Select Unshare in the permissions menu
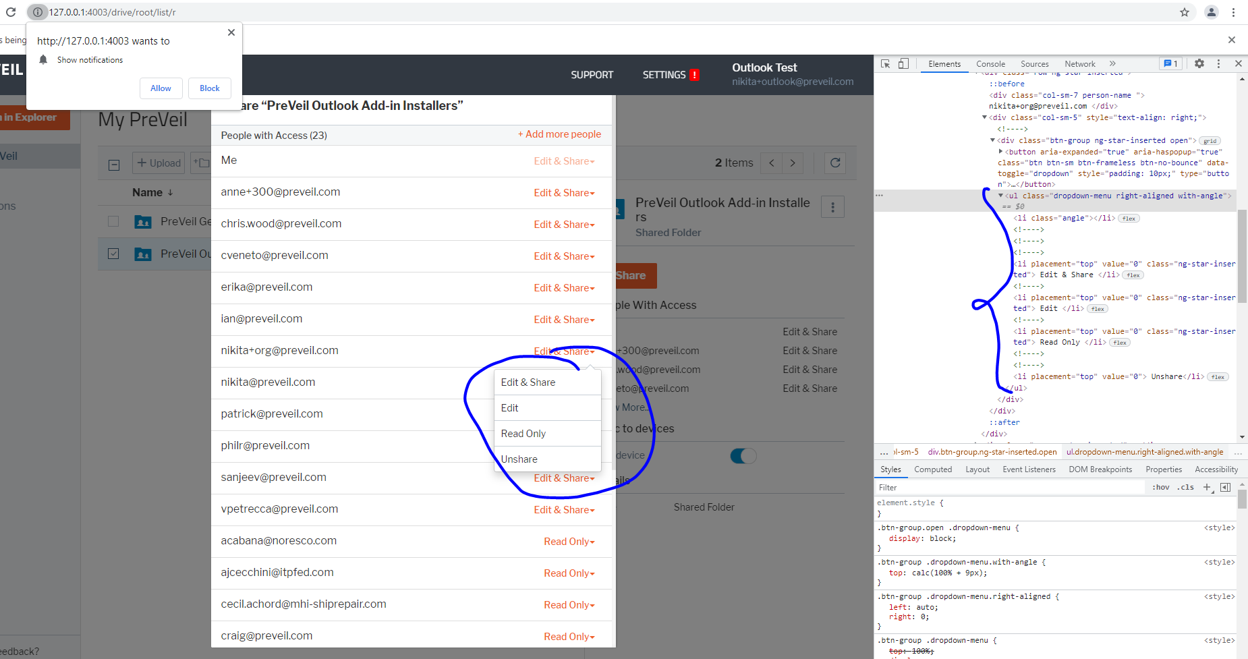This screenshot has width=1248, height=659. click(519, 459)
